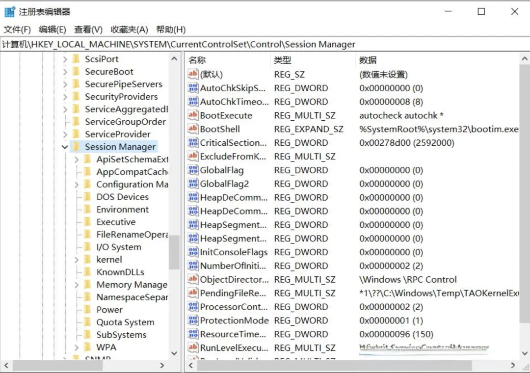This screenshot has width=530, height=373.
Task: Click the RunLevelExecu... string icon
Action: pyautogui.click(x=193, y=347)
